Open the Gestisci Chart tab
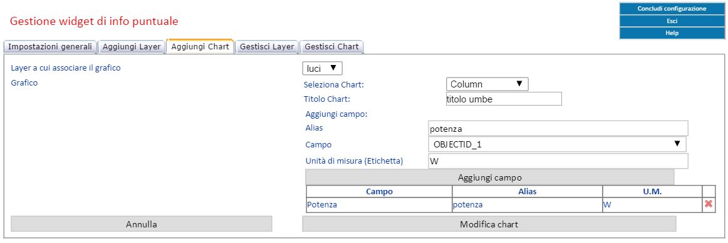The height and width of the screenshot is (243, 728). (x=331, y=47)
